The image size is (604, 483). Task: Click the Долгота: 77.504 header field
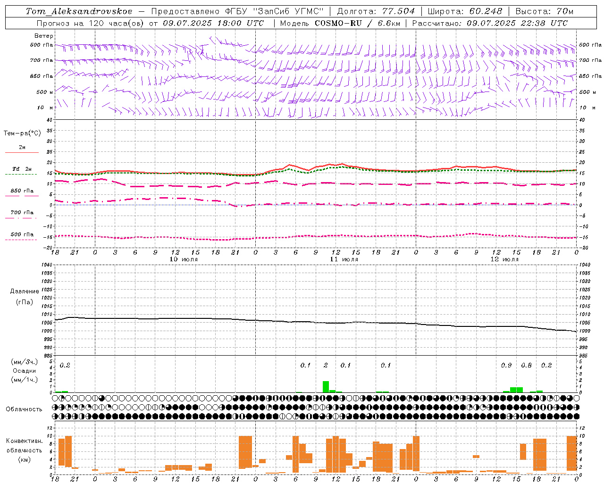click(376, 11)
